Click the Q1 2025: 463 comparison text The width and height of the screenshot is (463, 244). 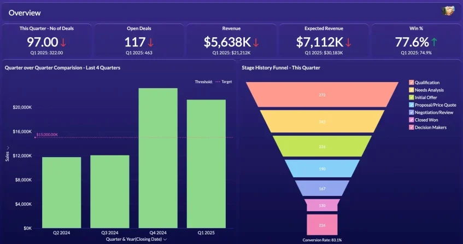139,53
